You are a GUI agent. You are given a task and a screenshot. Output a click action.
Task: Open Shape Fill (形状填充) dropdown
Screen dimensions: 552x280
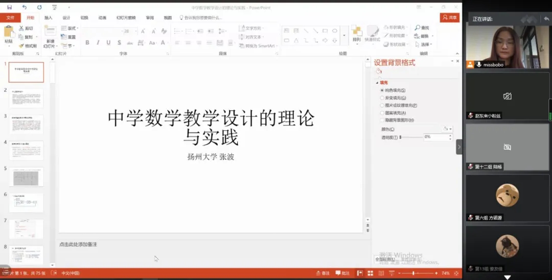point(396,27)
